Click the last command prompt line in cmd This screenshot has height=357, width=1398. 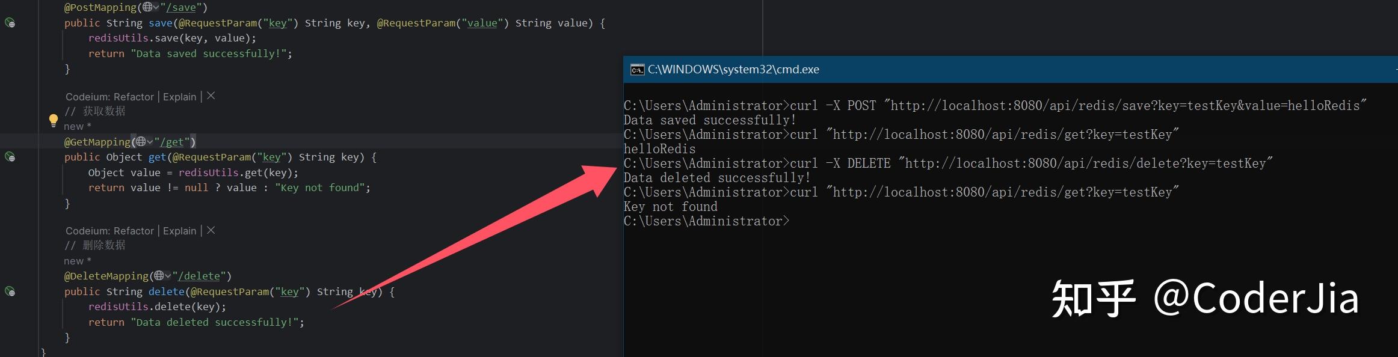pyautogui.click(x=706, y=221)
